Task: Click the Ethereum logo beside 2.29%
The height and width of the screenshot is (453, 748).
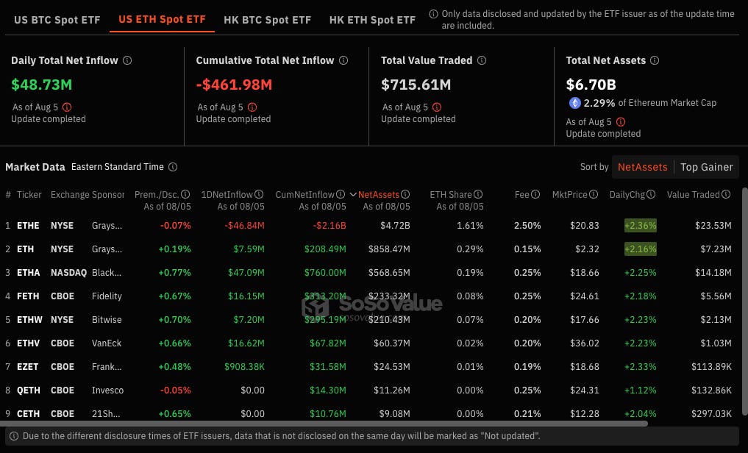Action: (x=574, y=103)
